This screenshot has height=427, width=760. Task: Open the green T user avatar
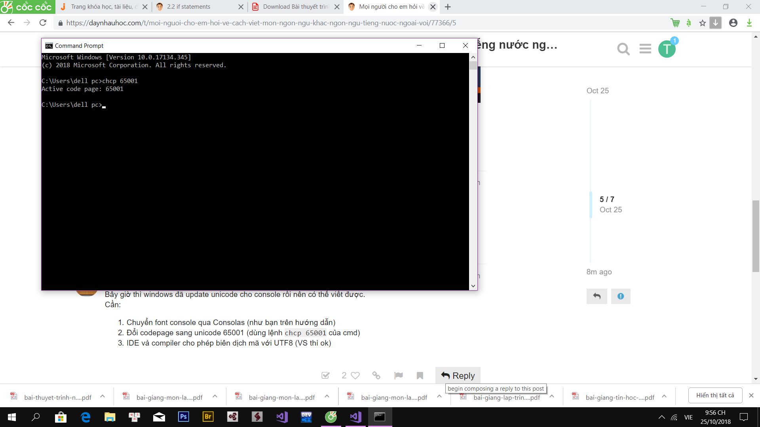point(667,49)
